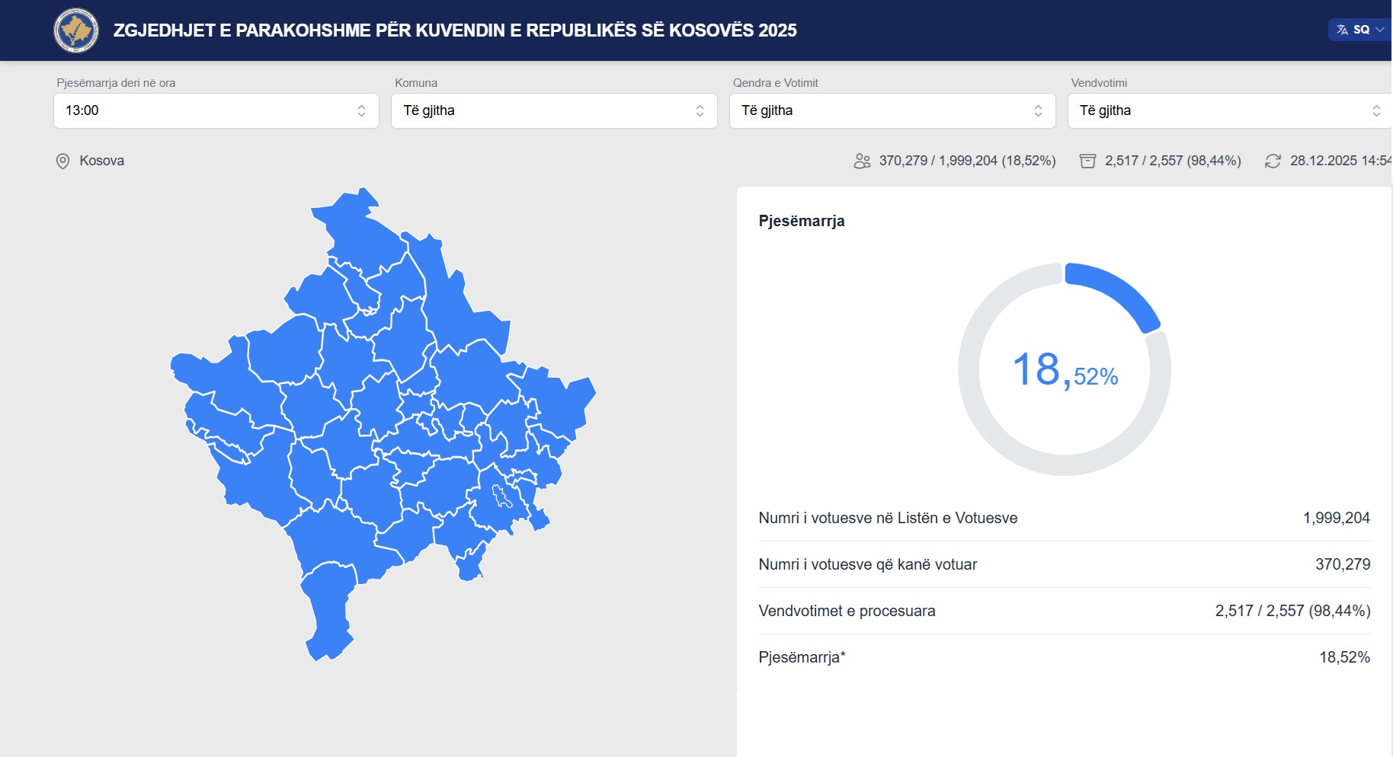The image size is (1393, 757).
Task: Click the Kosova location label
Action: point(101,161)
